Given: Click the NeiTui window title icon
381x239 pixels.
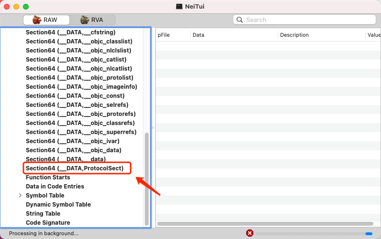Looking at the screenshot, I should (x=179, y=7).
